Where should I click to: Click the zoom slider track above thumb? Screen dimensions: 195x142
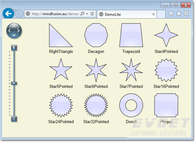[x=14, y=66]
